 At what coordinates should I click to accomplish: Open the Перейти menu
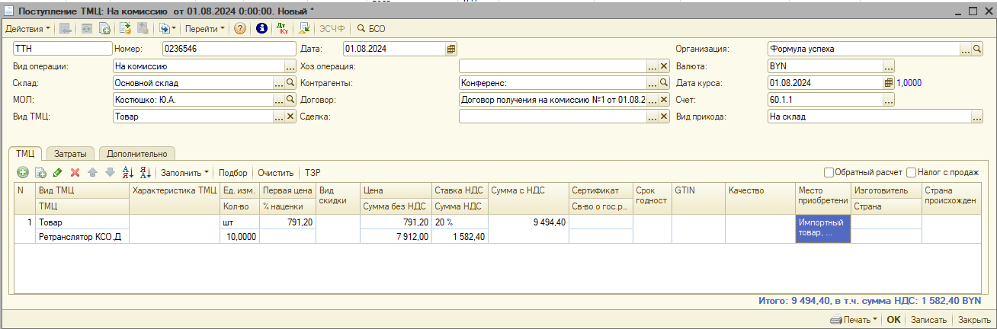coord(204,28)
